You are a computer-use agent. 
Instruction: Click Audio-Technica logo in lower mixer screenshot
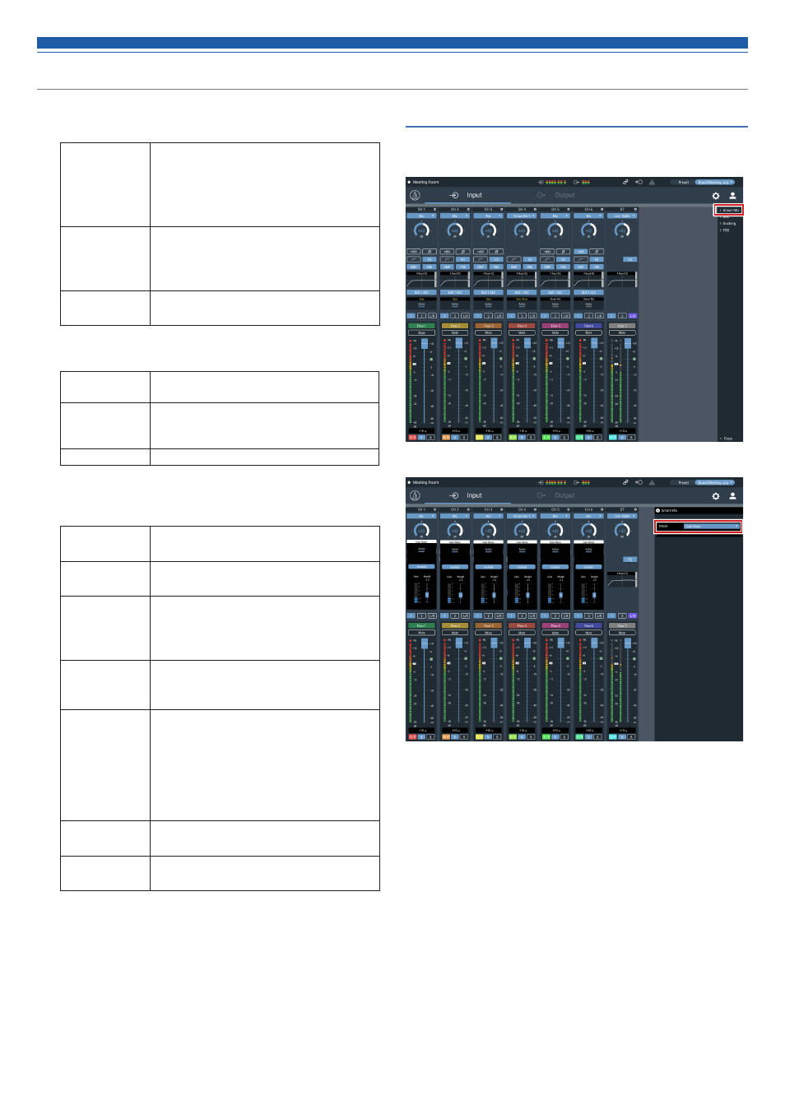click(x=415, y=495)
